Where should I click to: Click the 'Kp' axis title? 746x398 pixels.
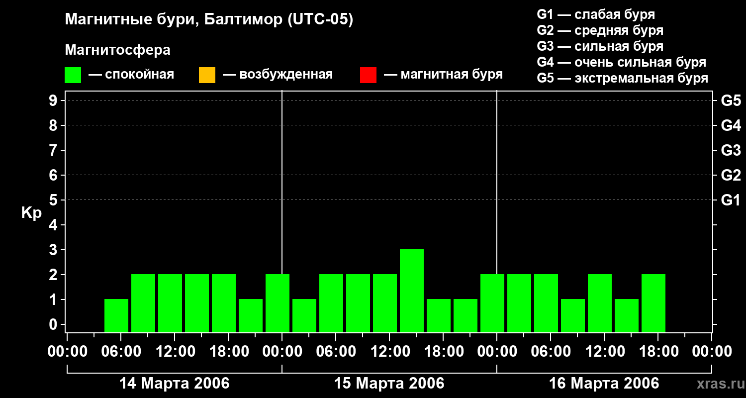[x=31, y=213]
